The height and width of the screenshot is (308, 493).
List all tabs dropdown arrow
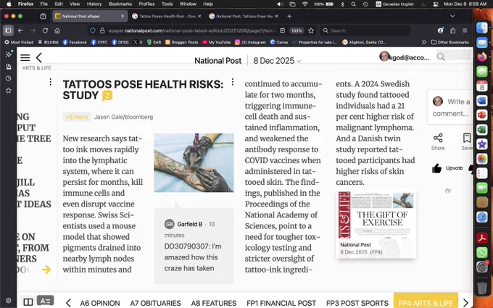point(452,16)
